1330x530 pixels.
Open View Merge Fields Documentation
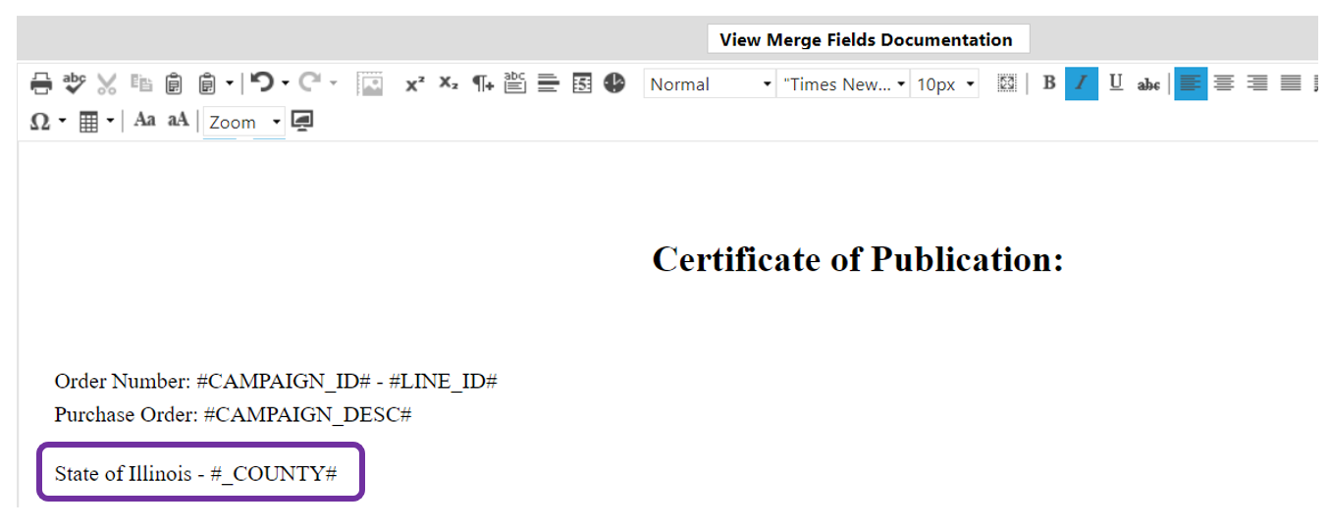pos(867,40)
